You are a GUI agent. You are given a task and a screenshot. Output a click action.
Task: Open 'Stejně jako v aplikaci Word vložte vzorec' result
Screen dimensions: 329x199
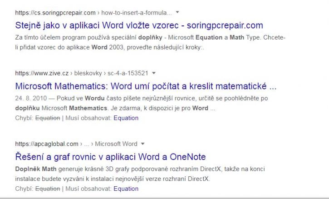pos(139,25)
